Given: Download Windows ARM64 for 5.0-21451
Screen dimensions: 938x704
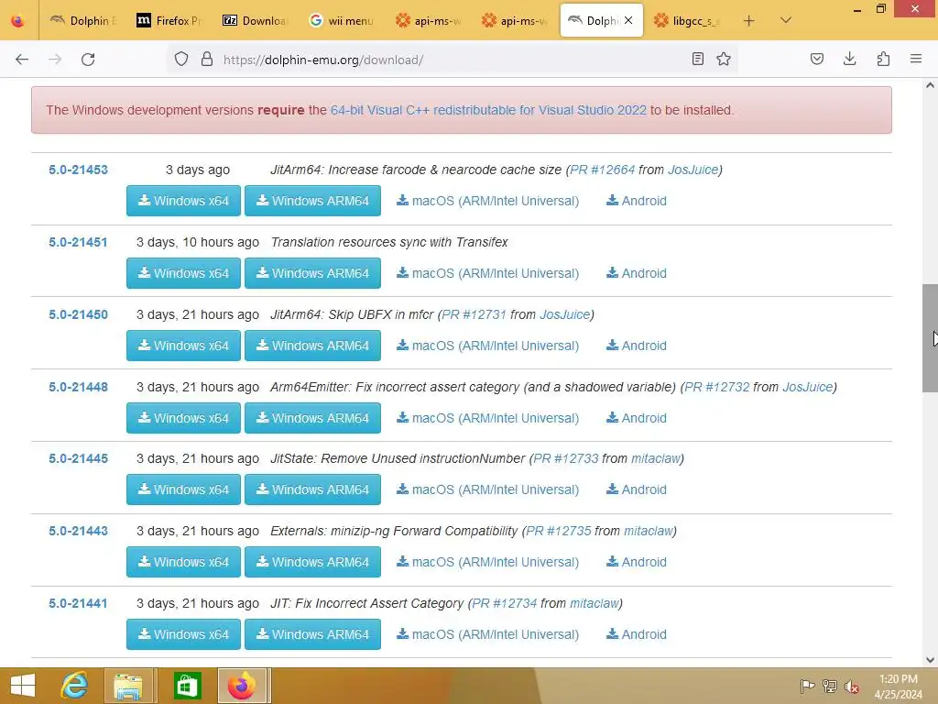Looking at the screenshot, I should [313, 273].
